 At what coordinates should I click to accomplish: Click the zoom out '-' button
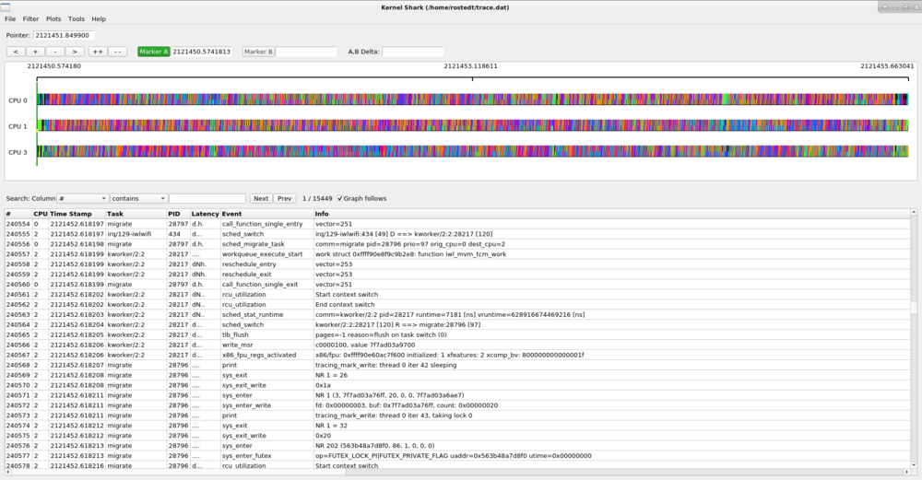coord(55,52)
